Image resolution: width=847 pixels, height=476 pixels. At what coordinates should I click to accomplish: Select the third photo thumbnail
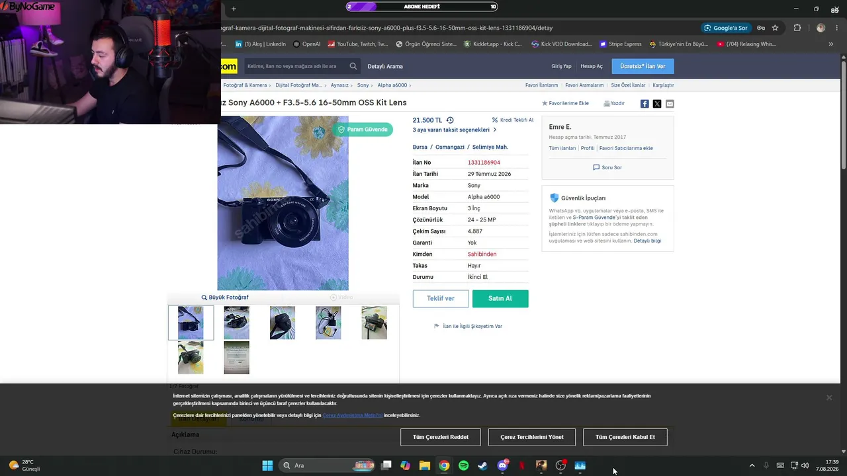(x=283, y=323)
